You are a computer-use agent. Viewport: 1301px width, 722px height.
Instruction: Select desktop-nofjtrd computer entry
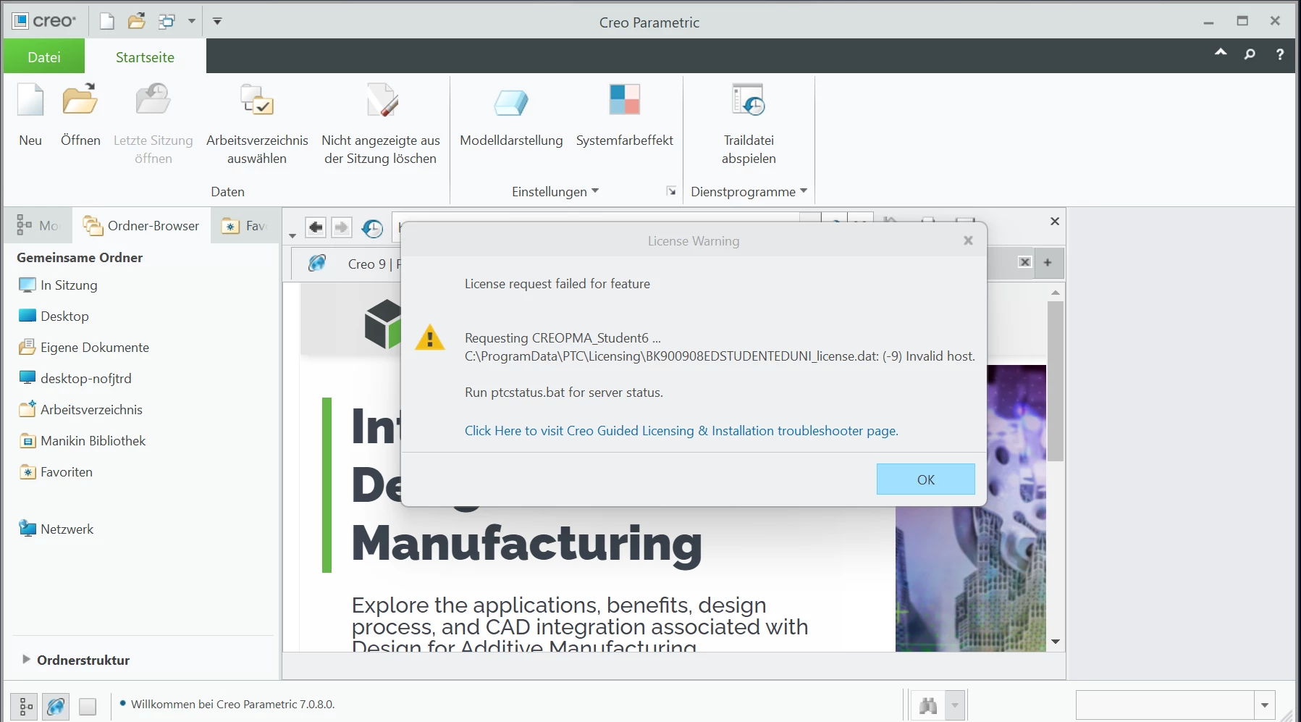tap(75, 378)
